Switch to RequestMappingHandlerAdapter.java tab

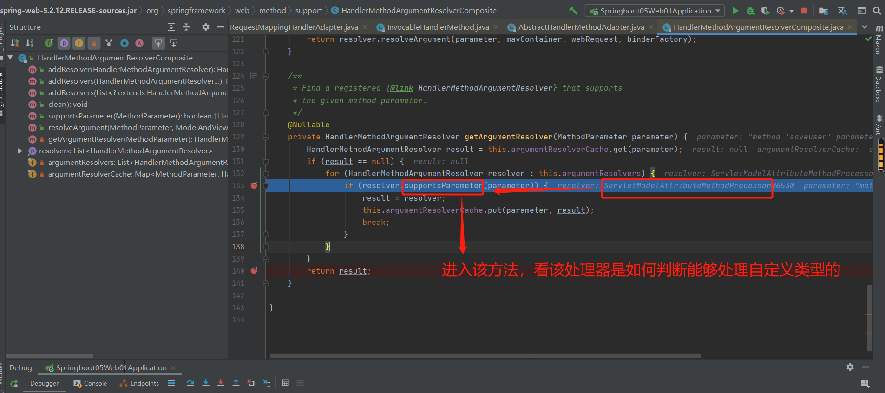pos(294,27)
